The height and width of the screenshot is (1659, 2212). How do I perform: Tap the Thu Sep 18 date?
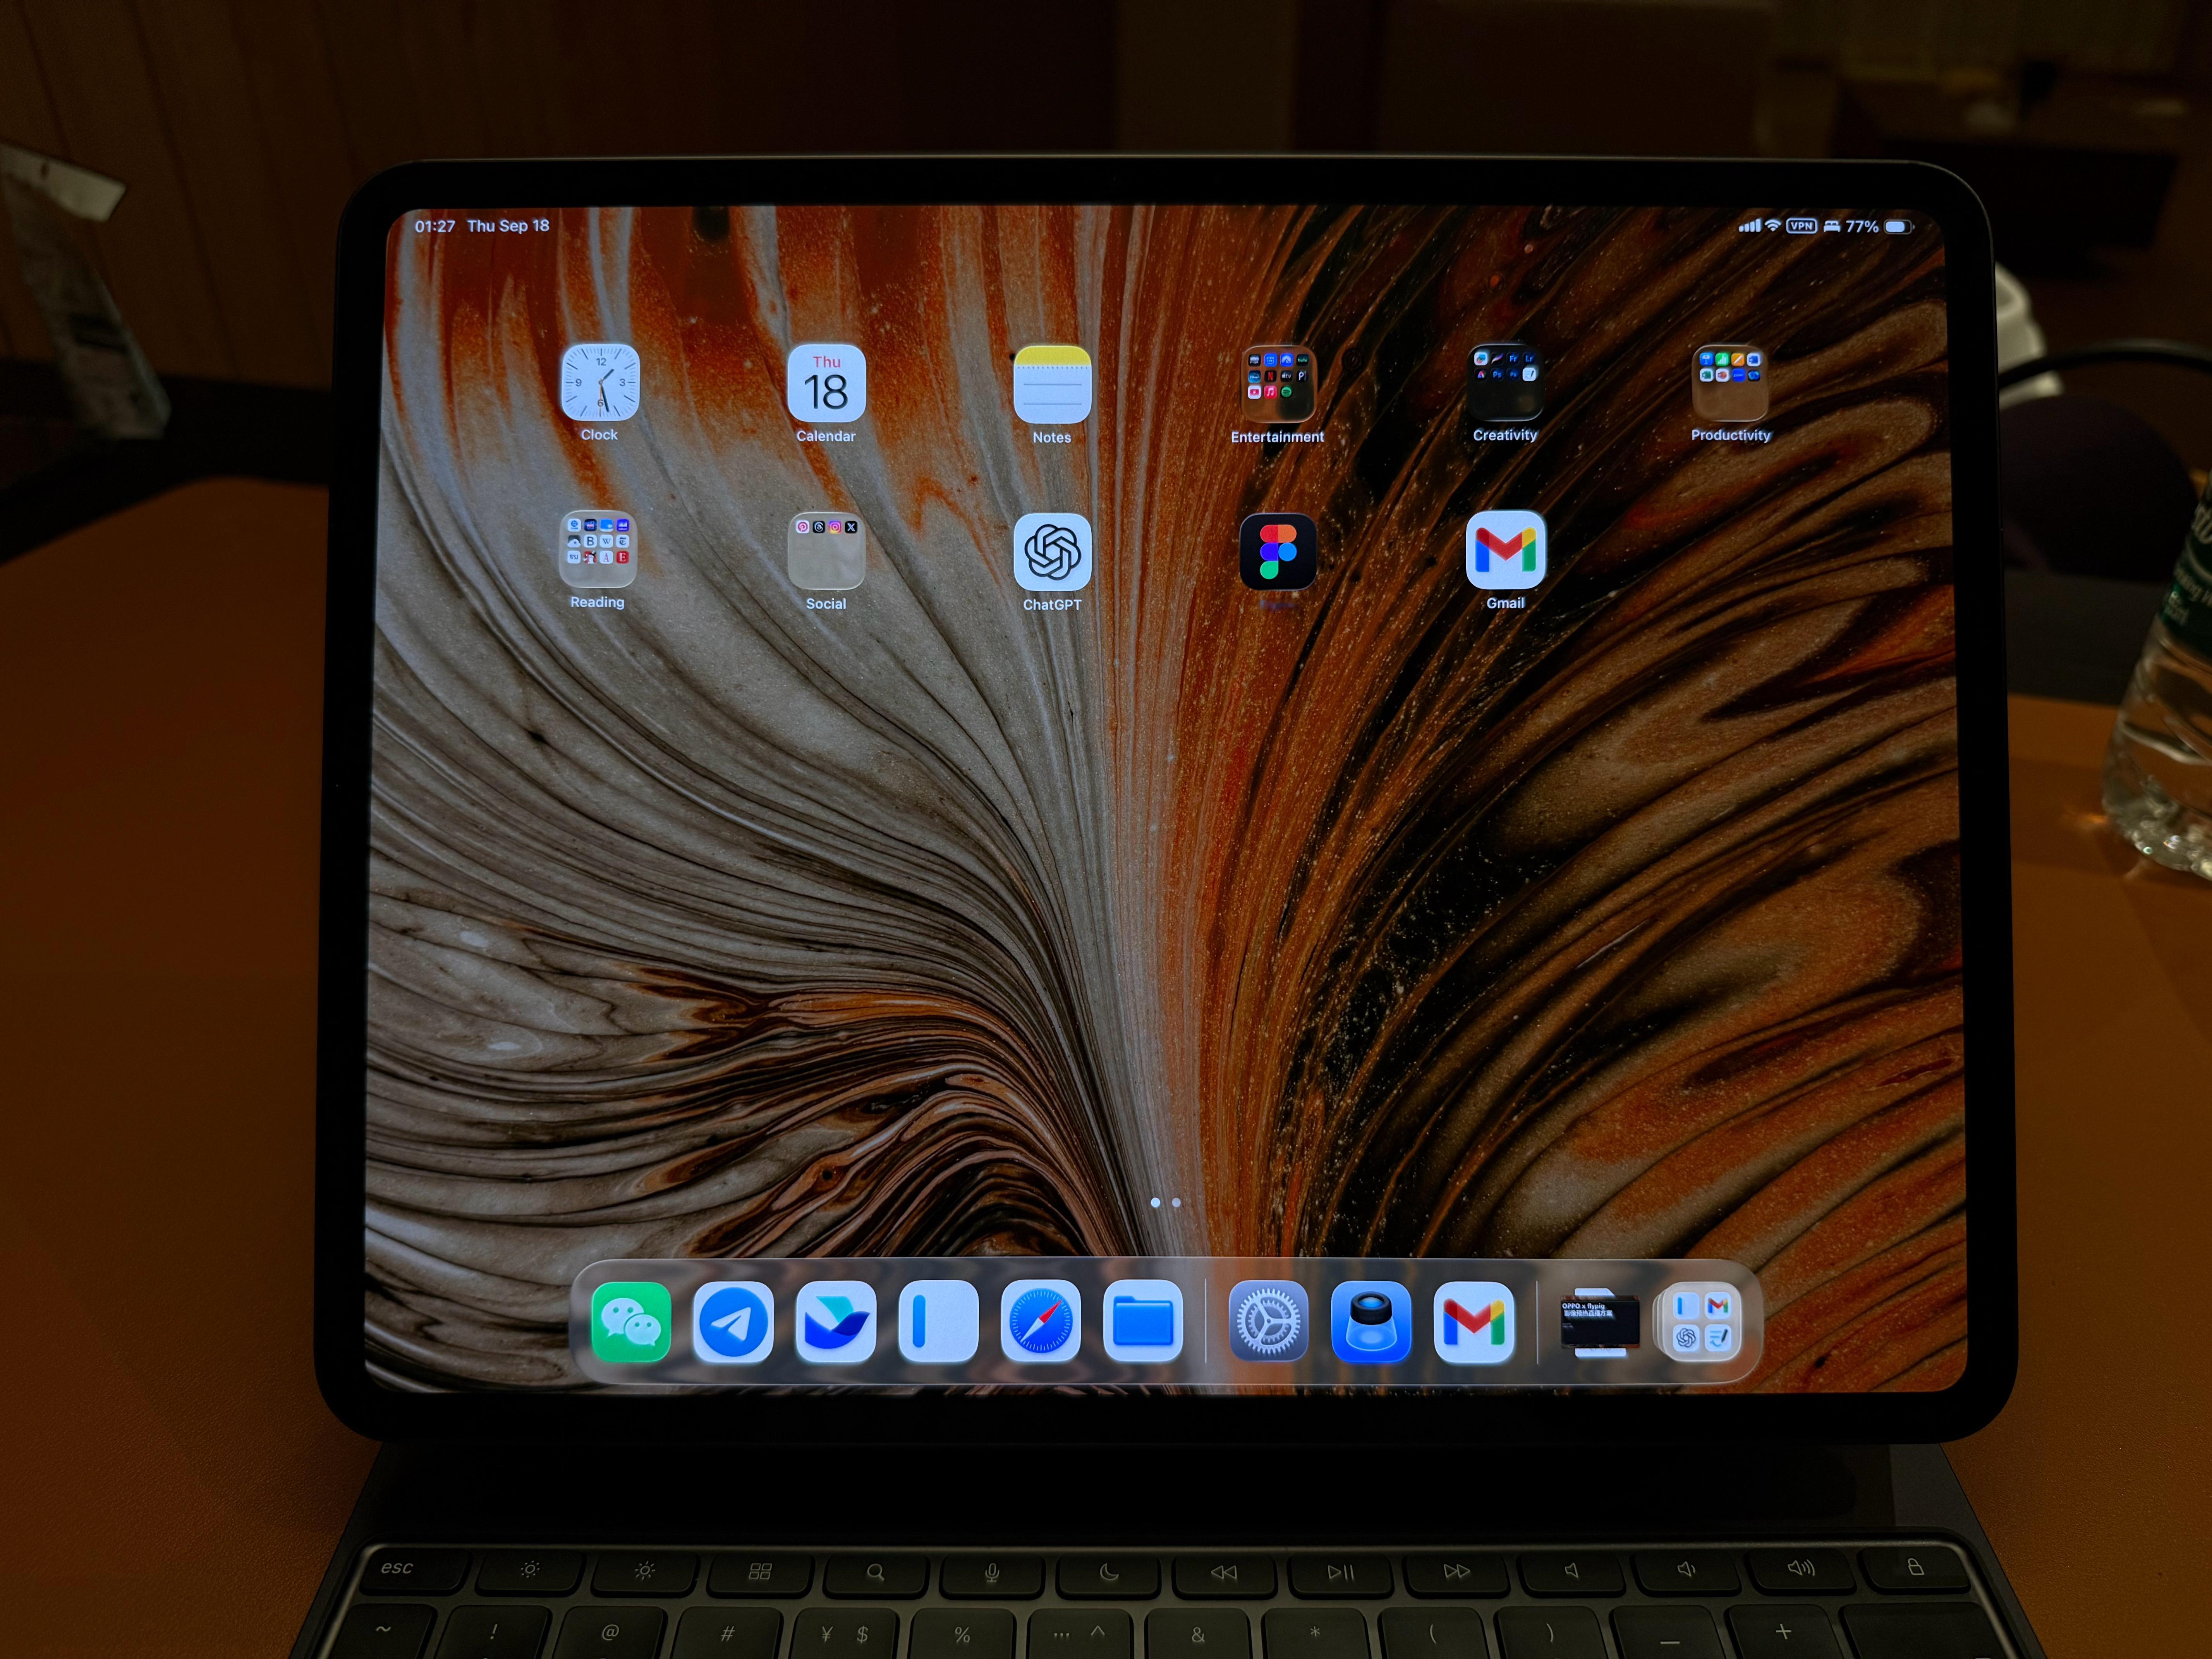[x=508, y=226]
